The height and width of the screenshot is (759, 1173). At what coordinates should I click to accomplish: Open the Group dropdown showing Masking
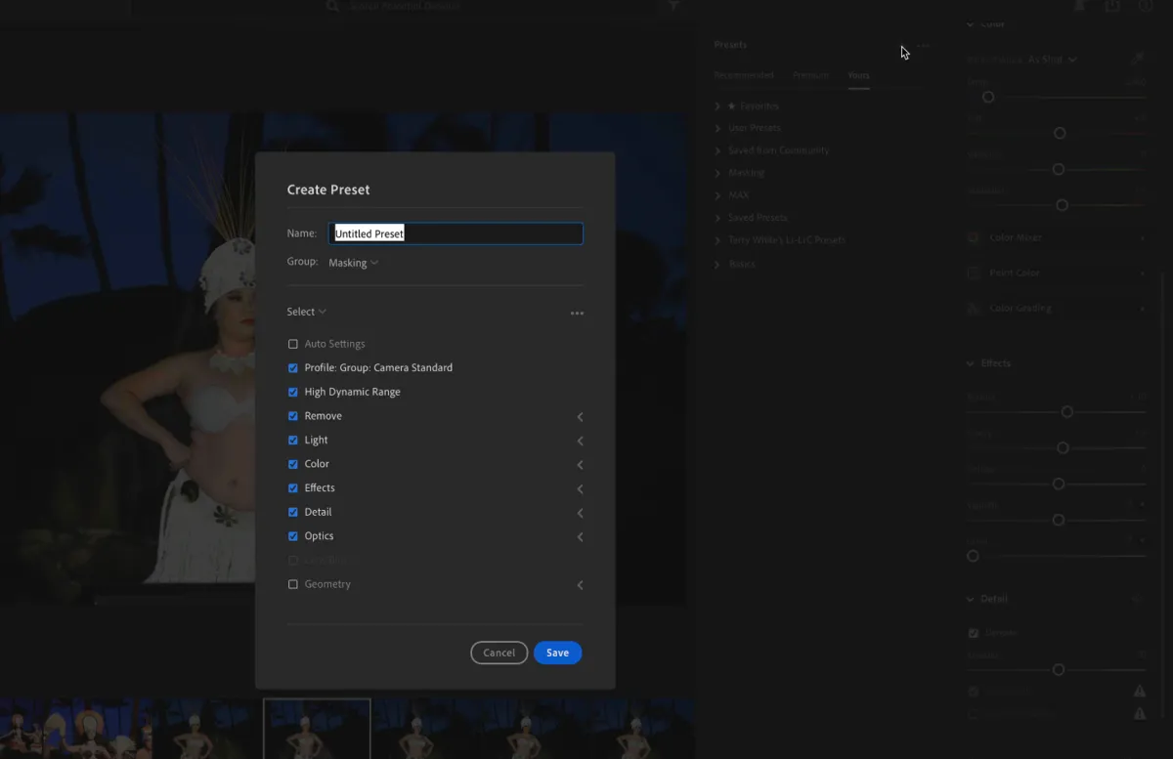pyautogui.click(x=353, y=262)
